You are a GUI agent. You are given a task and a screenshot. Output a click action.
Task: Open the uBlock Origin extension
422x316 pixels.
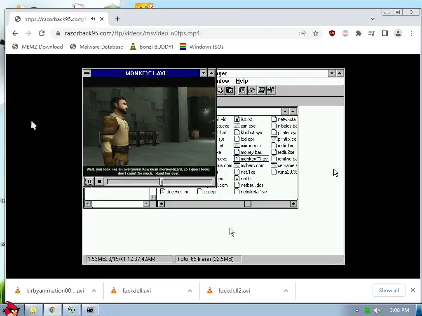[332, 33]
